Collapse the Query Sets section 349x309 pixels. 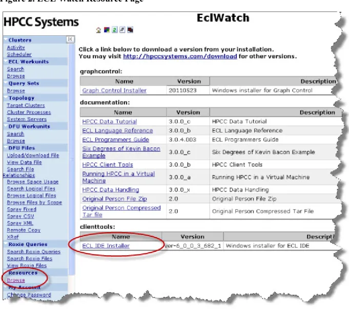[5, 83]
